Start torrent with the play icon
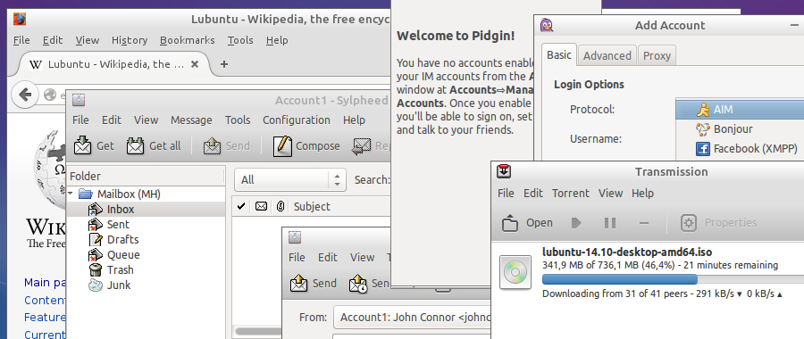 click(576, 223)
